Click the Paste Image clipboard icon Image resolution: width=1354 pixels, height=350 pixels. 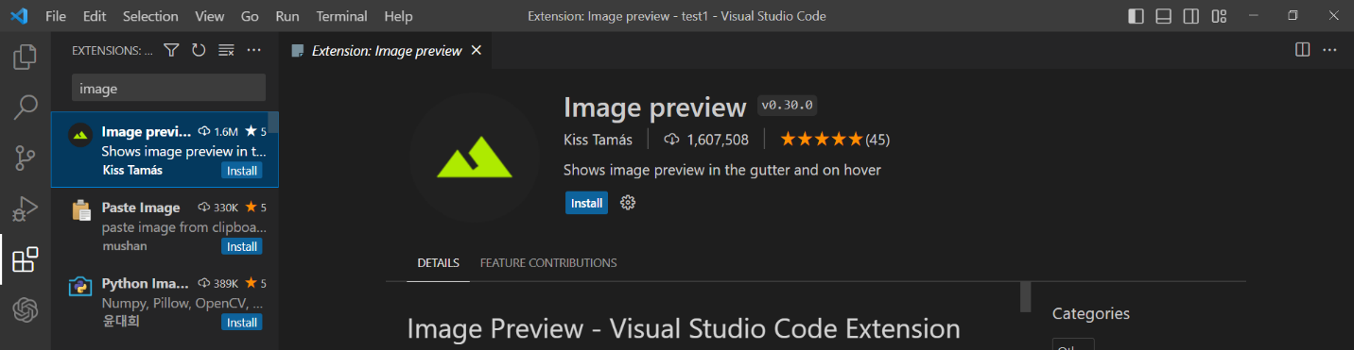81,209
